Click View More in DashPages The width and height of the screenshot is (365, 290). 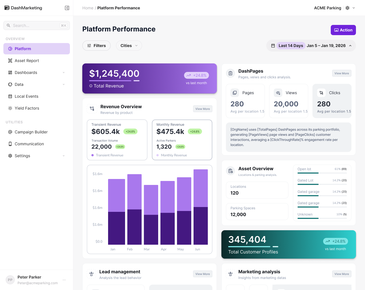pos(342,73)
